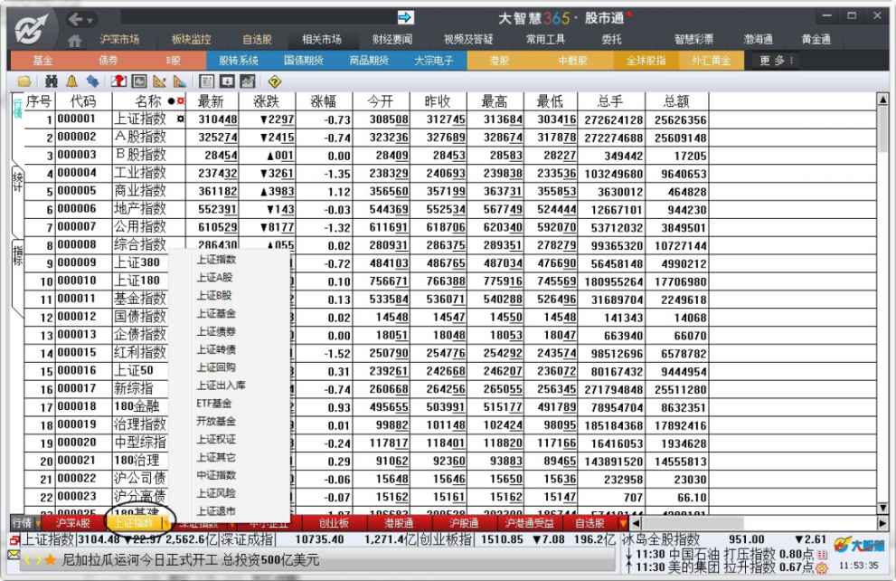Open the 自选股 top menu
Image resolution: width=896 pixels, height=581 pixels.
pos(257,40)
